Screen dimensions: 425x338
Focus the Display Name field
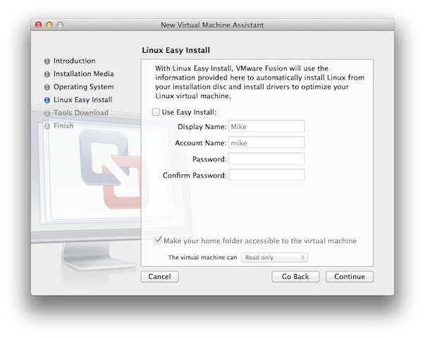click(266, 127)
